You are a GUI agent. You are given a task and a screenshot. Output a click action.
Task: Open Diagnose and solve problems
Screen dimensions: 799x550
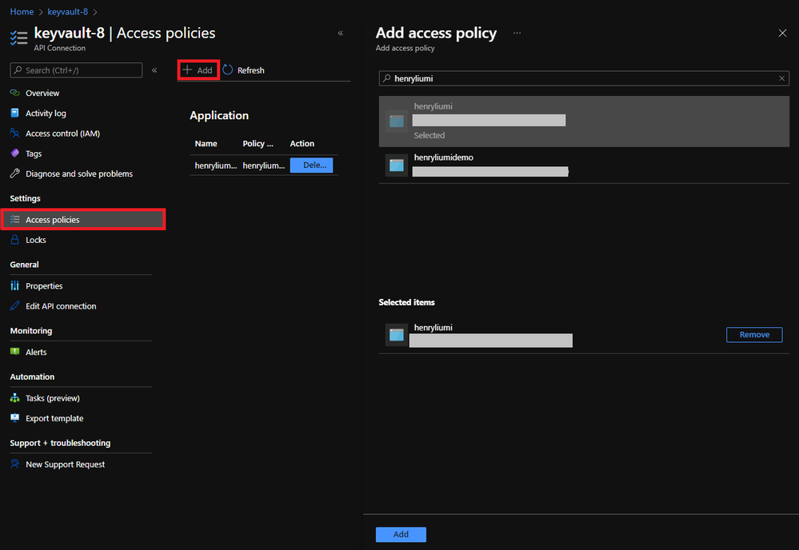pyautogui.click(x=79, y=174)
